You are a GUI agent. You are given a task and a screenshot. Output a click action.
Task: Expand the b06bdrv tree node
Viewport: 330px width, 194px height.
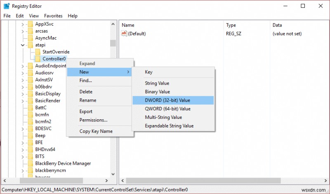point(23,87)
